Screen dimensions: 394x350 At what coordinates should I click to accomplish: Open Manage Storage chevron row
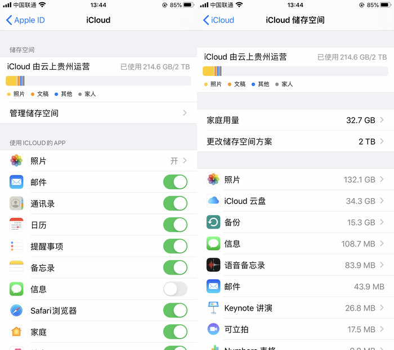point(98,113)
